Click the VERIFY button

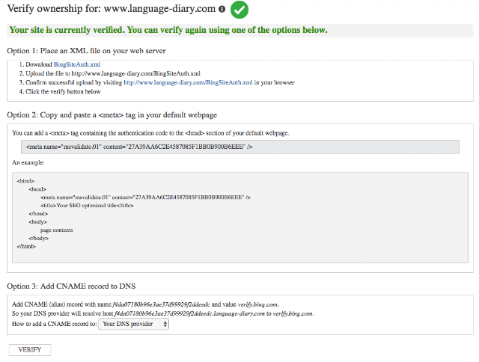coord(30,349)
